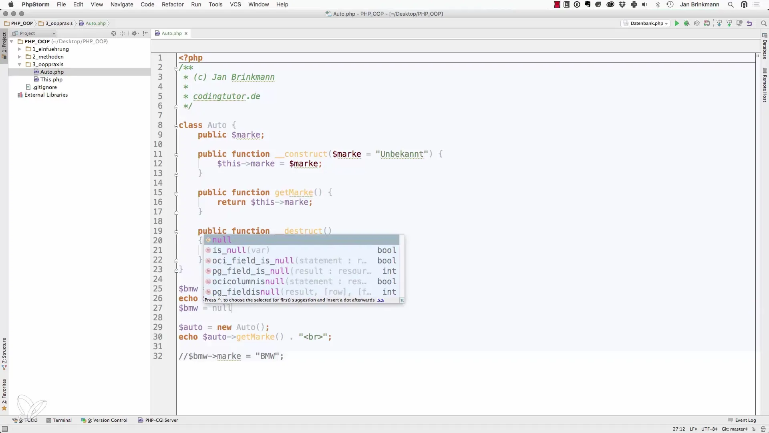Start debugging with the green bug icon

tap(687, 23)
